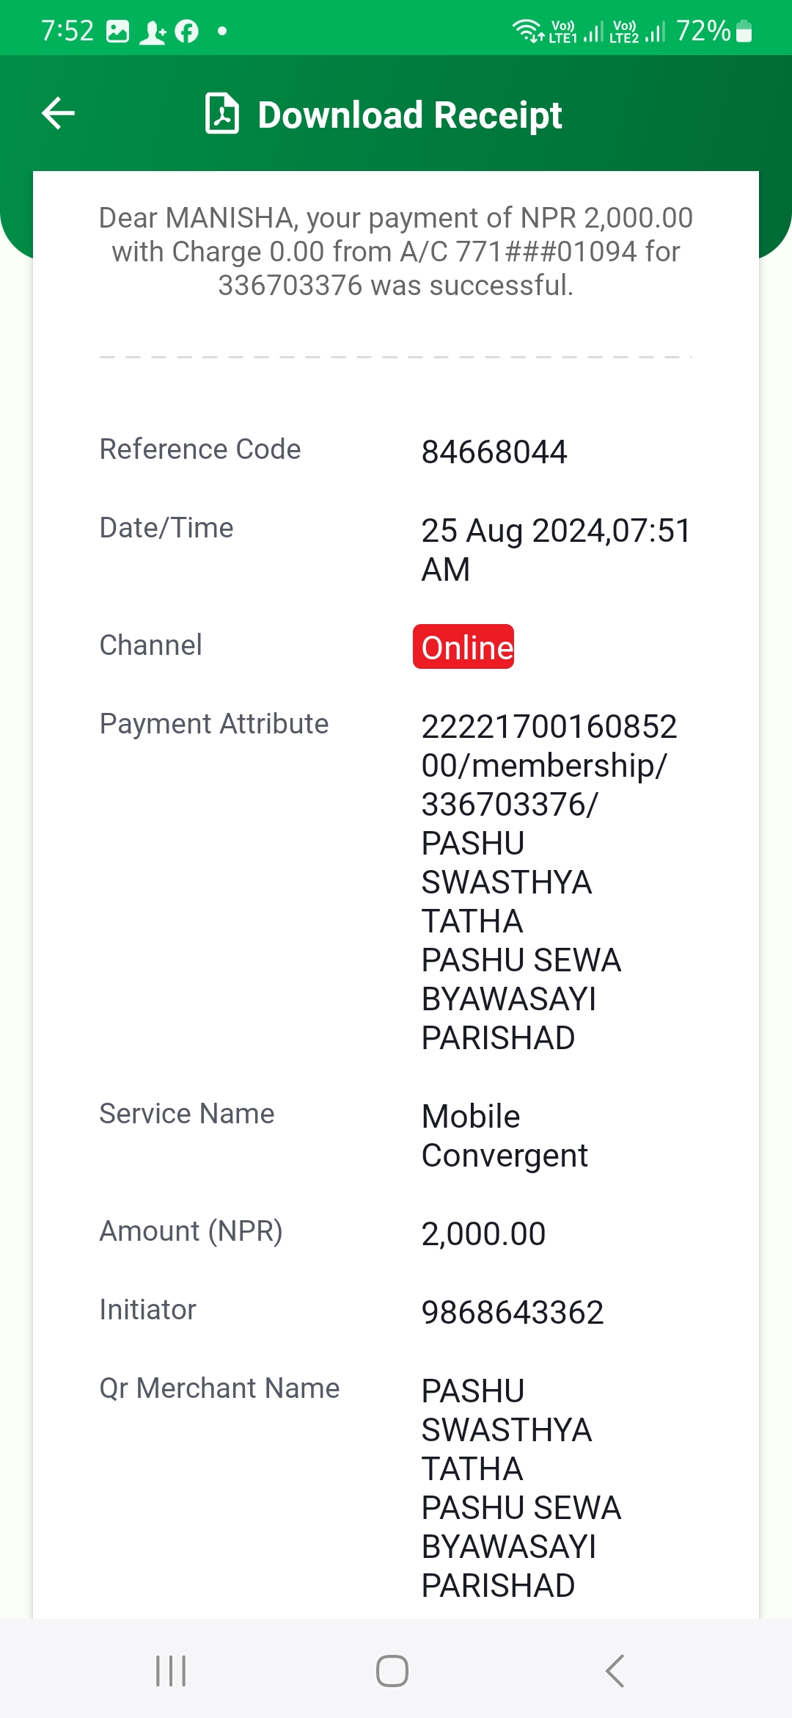
Task: Click the PDF receipt download icon
Action: point(222,114)
